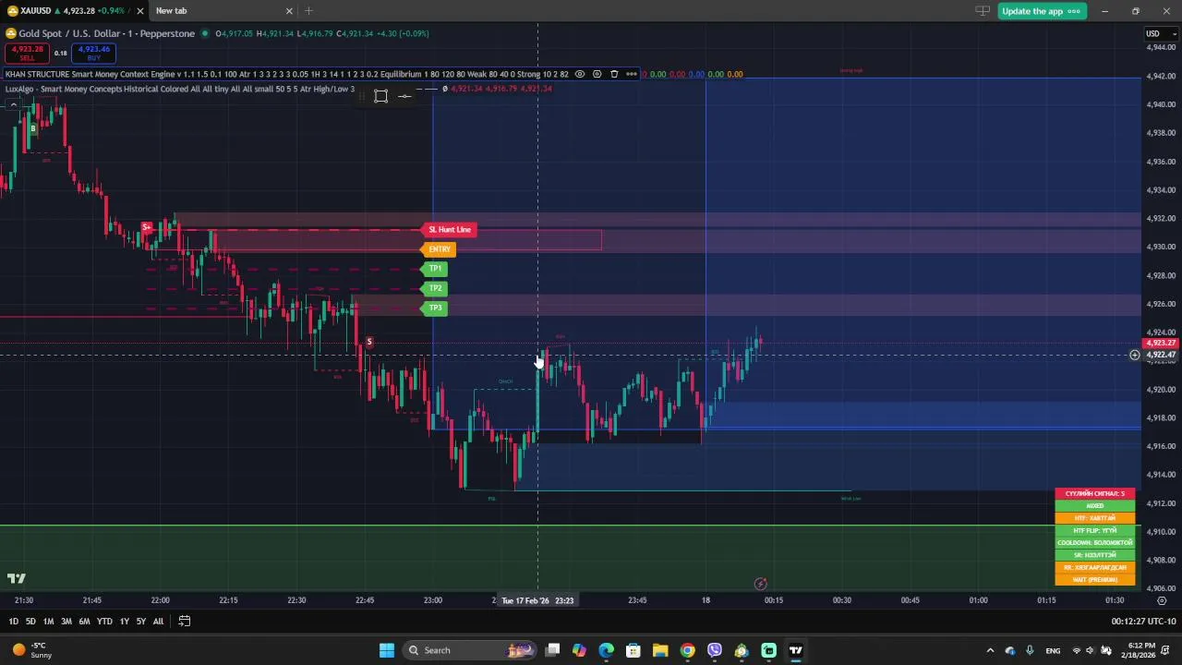This screenshot has width=1182, height=665.
Task: Open more options for KHAN STRUCTURE indicator
Action: click(x=632, y=74)
